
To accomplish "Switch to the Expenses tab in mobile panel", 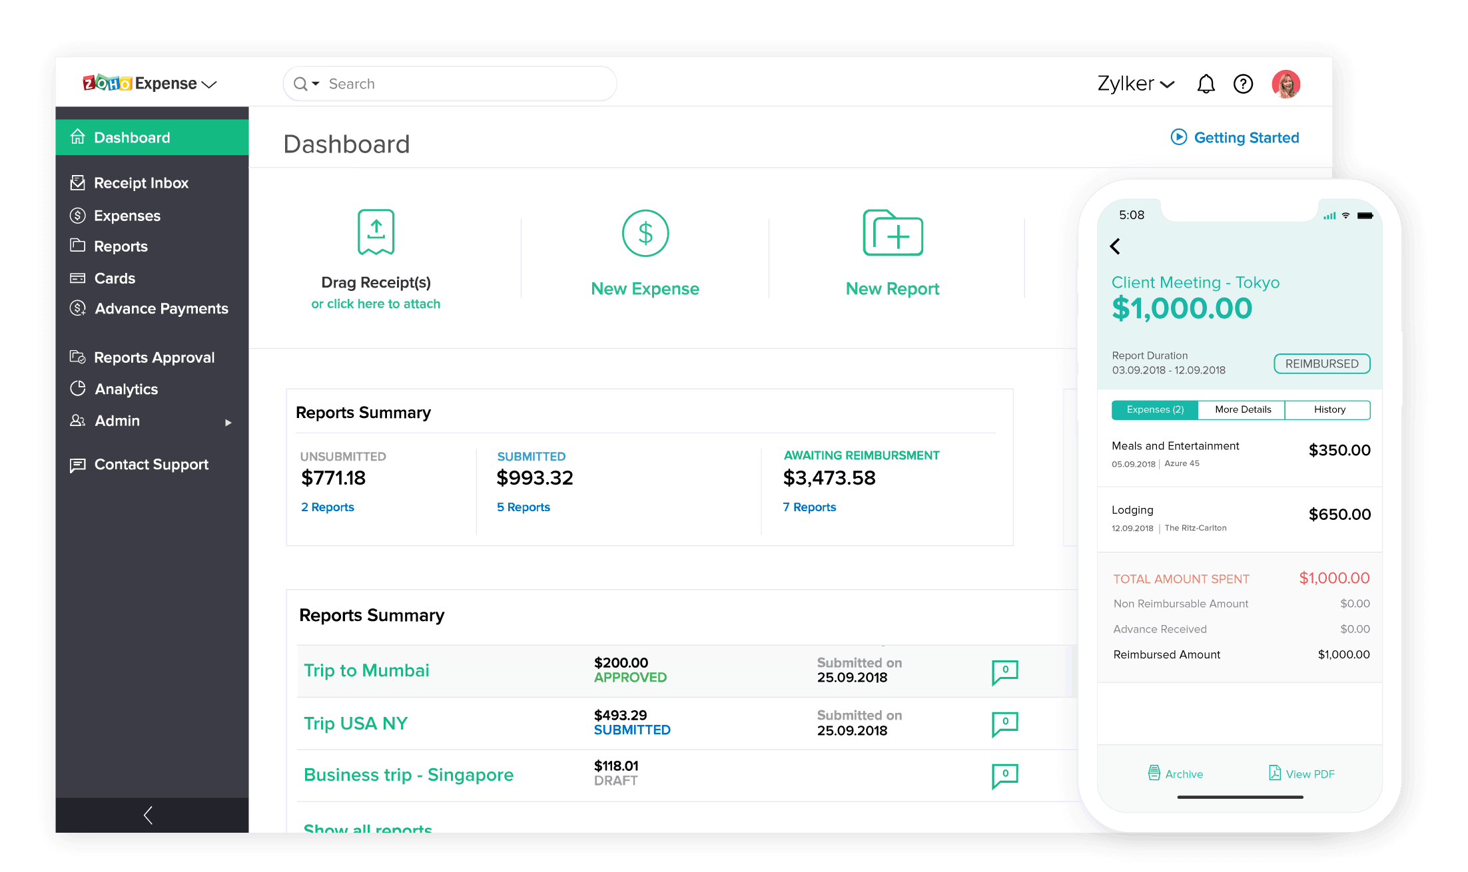I will 1154,409.
